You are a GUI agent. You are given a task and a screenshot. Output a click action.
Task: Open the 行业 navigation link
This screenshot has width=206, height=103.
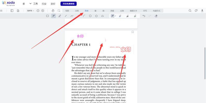click(x=44, y=4)
